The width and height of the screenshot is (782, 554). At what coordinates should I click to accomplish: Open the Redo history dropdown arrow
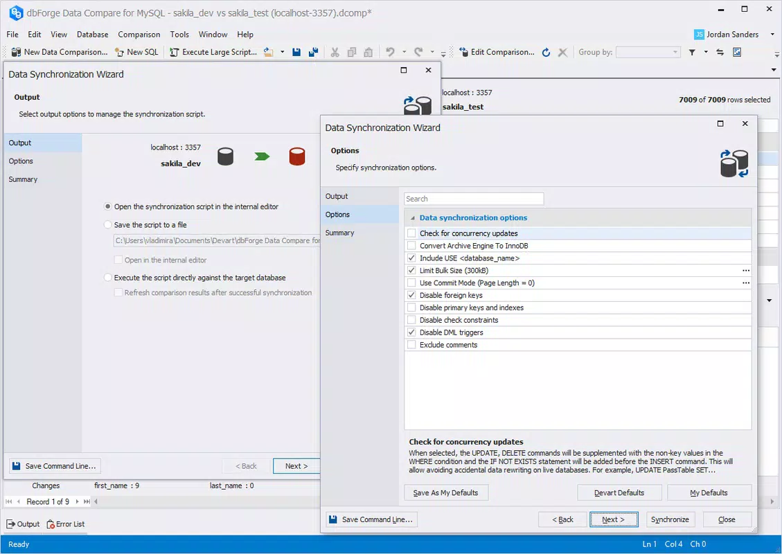coord(432,52)
